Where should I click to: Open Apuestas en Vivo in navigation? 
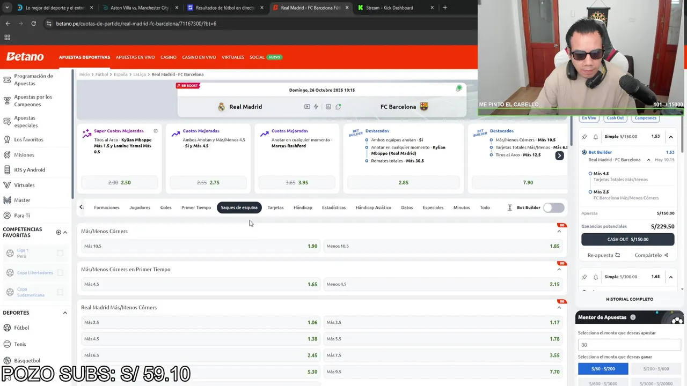click(x=135, y=57)
